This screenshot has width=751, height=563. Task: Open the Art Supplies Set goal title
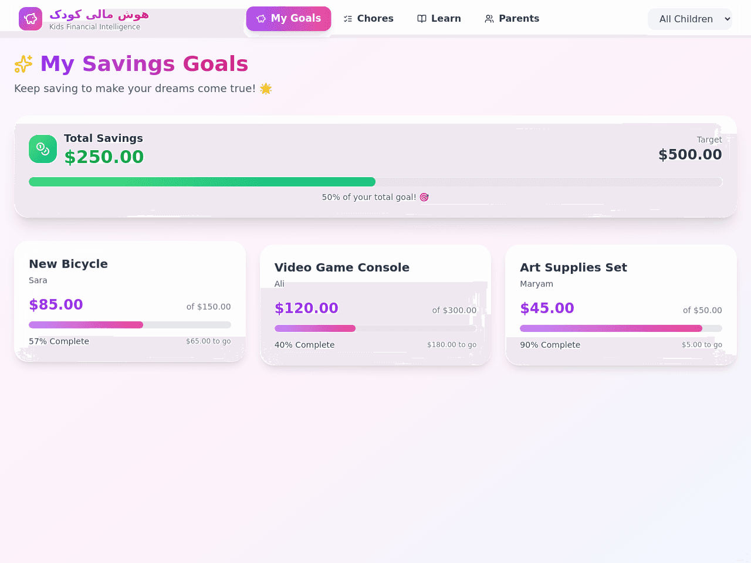click(573, 267)
